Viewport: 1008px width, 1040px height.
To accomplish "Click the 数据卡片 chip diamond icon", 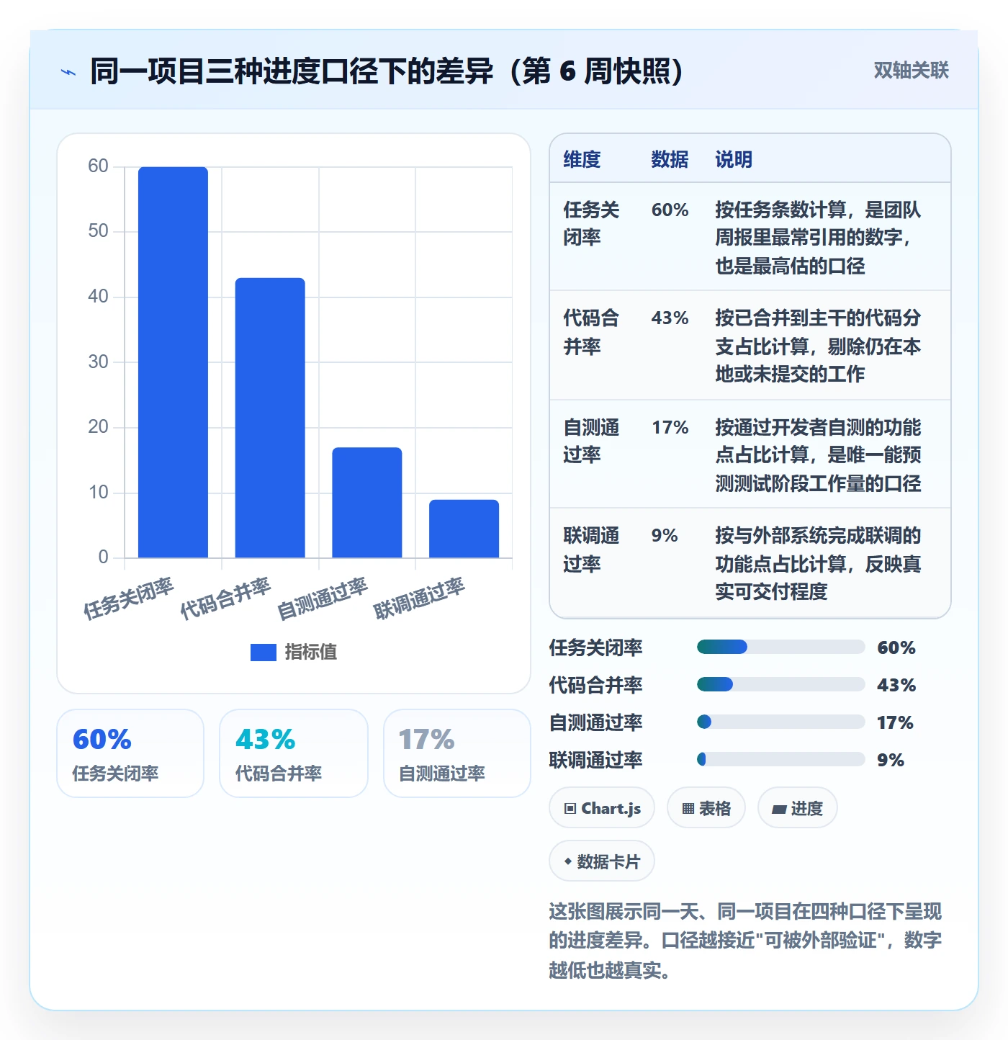I will point(568,861).
